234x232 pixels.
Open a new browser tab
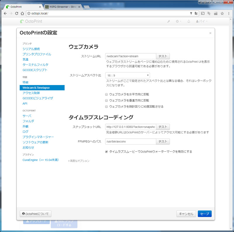[87, 7]
